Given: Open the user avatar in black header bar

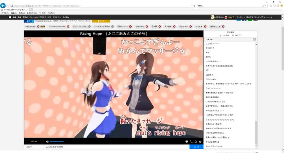Looking at the screenshot, I should 213,17.
